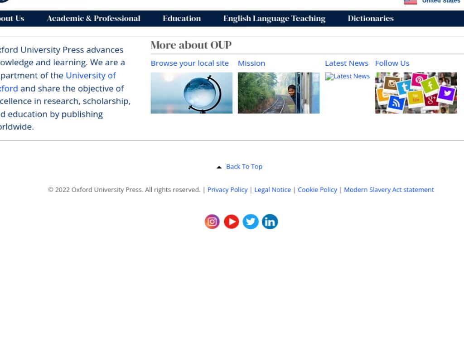This screenshot has width=464, height=348.
Task: Open the Education menu item
Action: point(182,18)
